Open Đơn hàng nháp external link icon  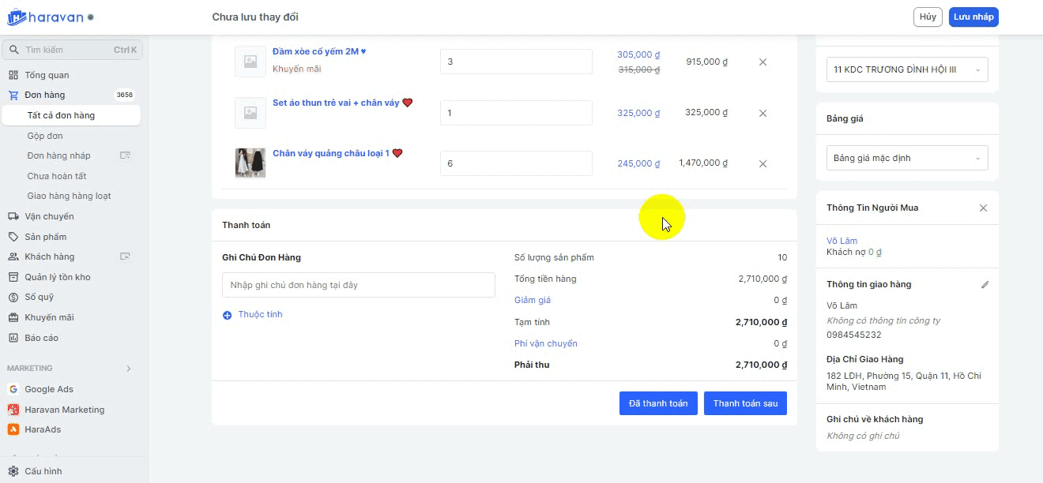tap(124, 155)
